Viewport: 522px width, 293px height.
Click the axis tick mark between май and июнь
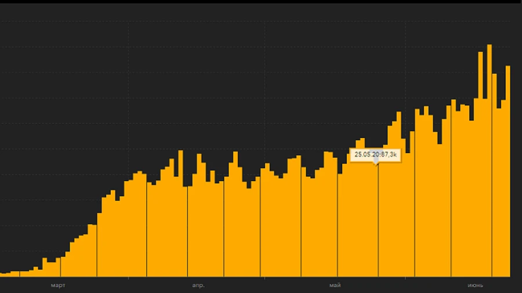pyautogui.click(x=405, y=278)
